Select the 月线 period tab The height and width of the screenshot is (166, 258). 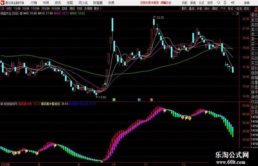pos(79,8)
